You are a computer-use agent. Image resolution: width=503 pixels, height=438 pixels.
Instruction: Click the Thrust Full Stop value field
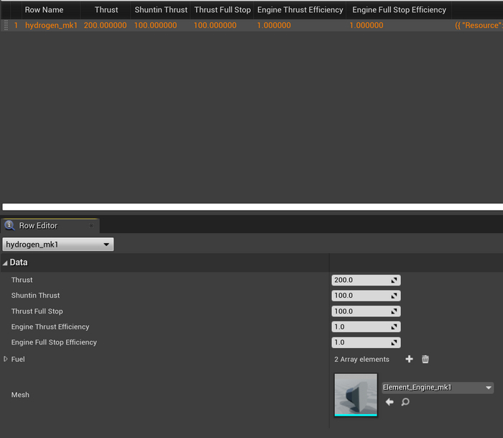coord(361,311)
